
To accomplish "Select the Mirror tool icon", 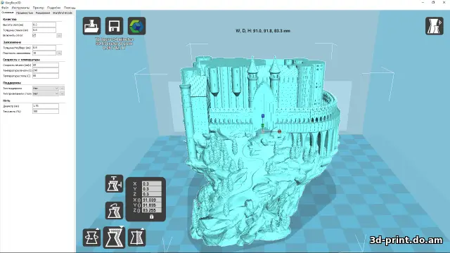I will (136, 238).
